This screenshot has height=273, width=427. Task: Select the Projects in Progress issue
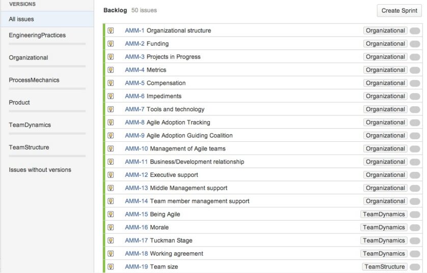[173, 57]
